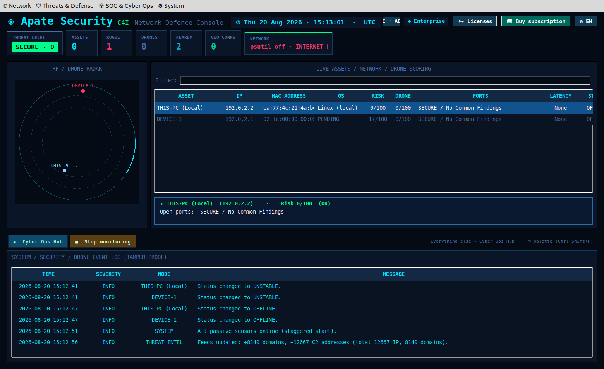604x369 pixels.
Task: Select the NEARBY counter card
Action: [x=186, y=43]
